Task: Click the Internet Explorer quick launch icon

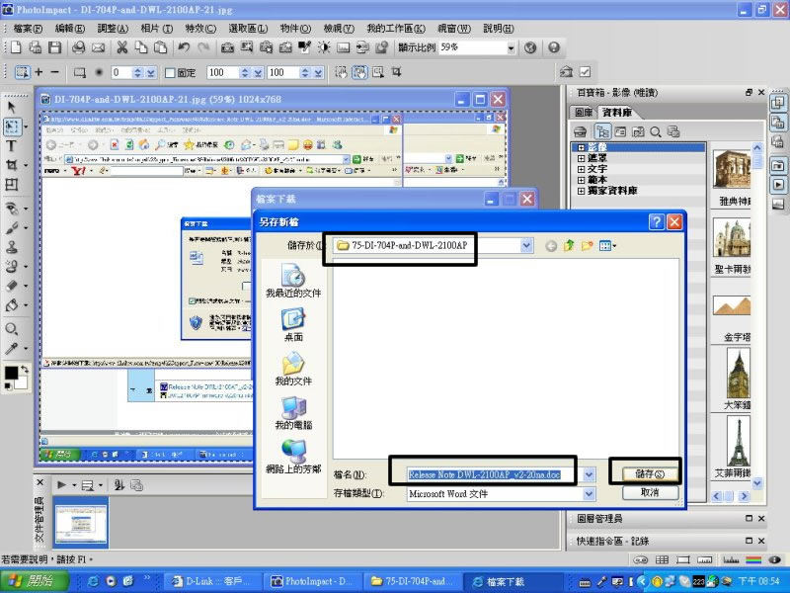Action: coord(93,581)
